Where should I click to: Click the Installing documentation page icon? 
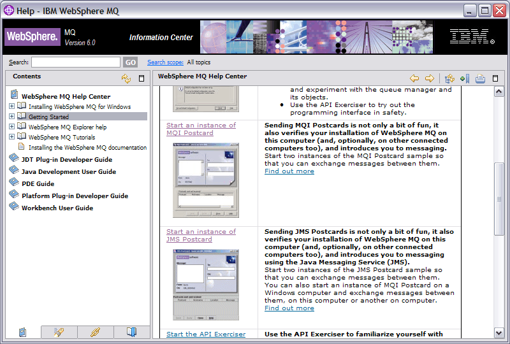click(22, 147)
